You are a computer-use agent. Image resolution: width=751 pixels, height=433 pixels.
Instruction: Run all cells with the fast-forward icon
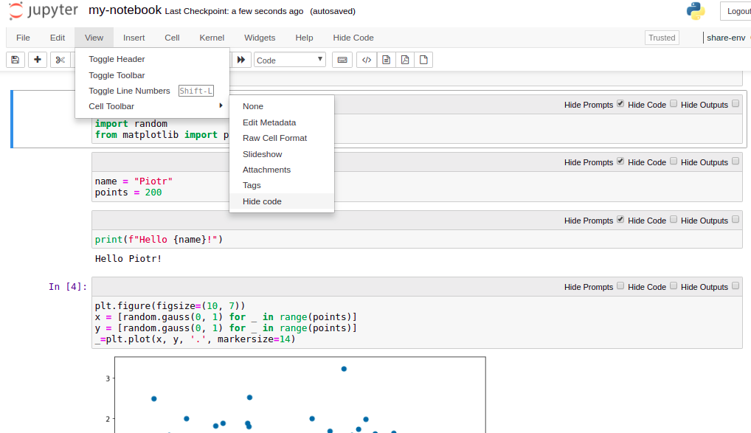pyautogui.click(x=241, y=60)
